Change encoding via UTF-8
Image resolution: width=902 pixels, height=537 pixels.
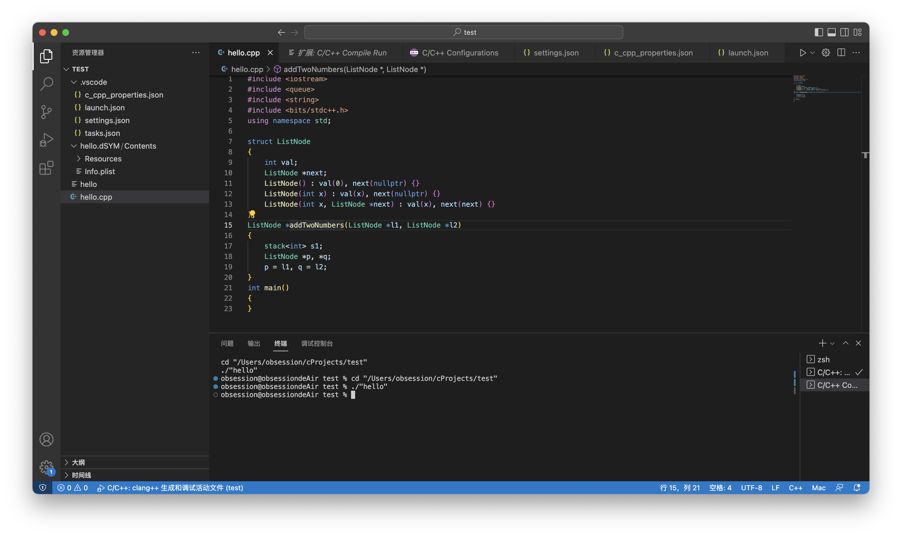coord(751,488)
